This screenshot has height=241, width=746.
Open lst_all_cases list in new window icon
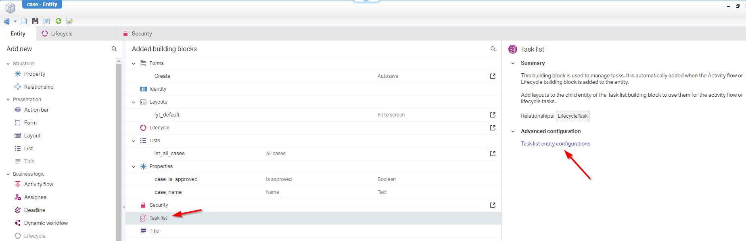click(x=493, y=154)
